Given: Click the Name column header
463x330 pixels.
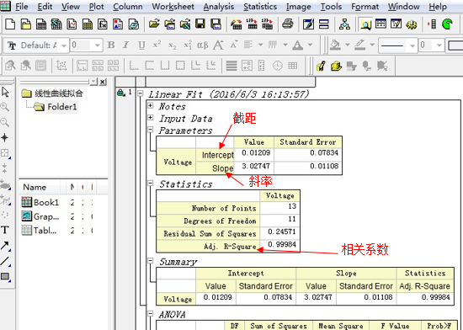Looking at the screenshot, I should point(35,187).
